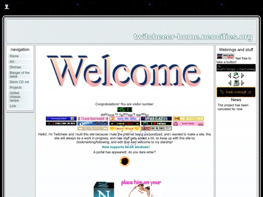
Task: Open Sonic CD ost page
Action: 20,82
